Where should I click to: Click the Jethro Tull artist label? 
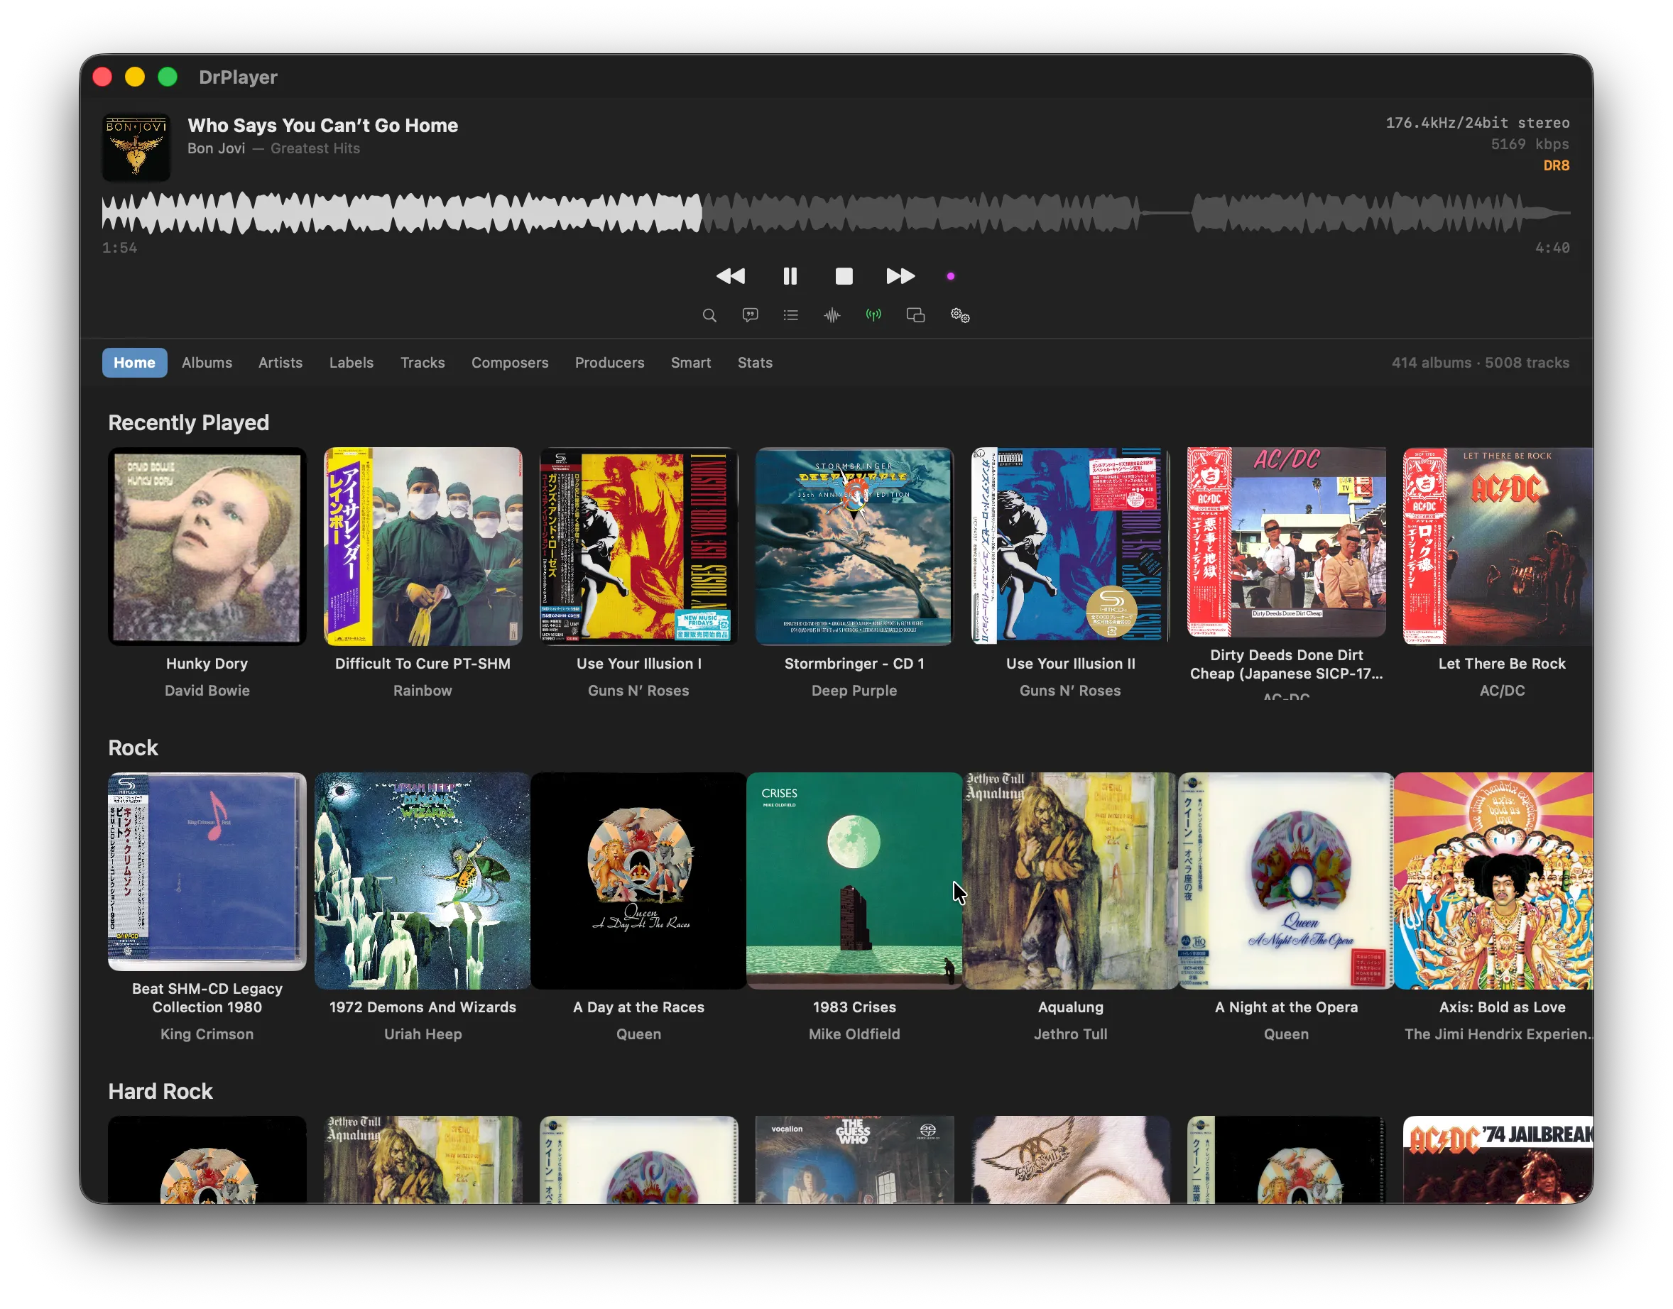tap(1070, 1034)
